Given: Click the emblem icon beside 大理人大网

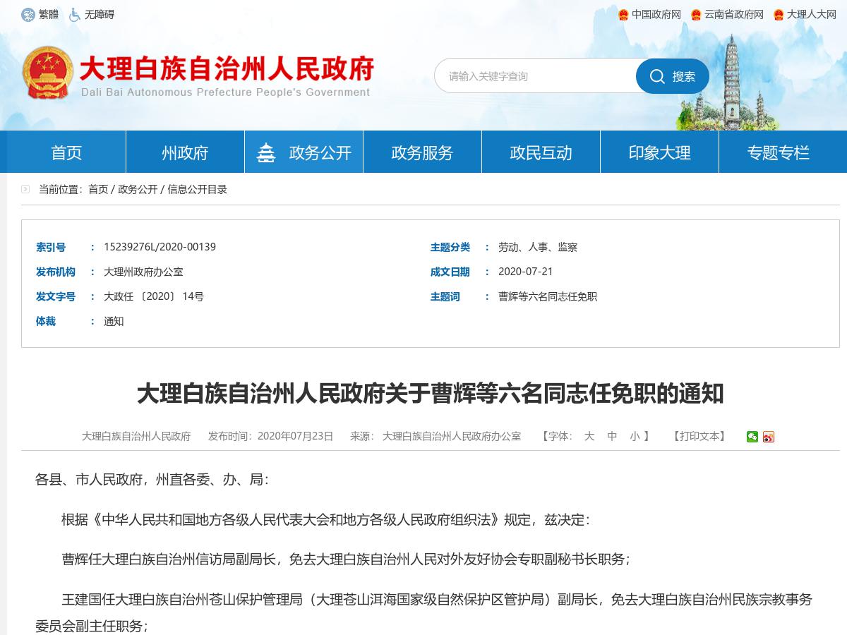Looking at the screenshot, I should tap(776, 14).
